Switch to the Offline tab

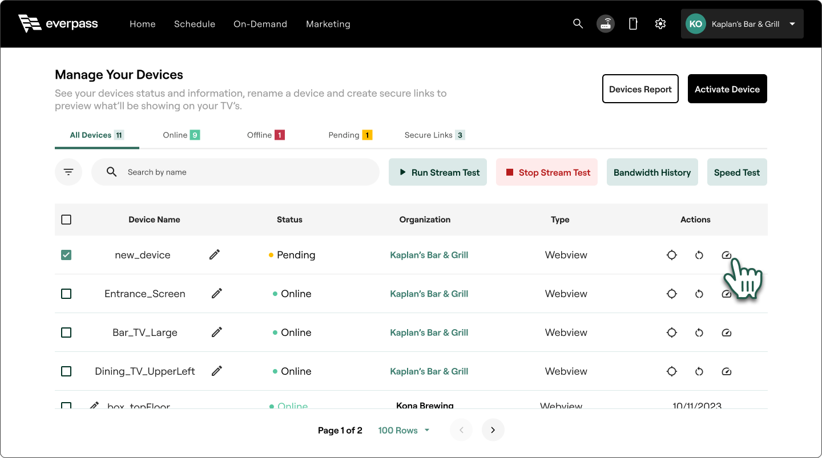265,135
